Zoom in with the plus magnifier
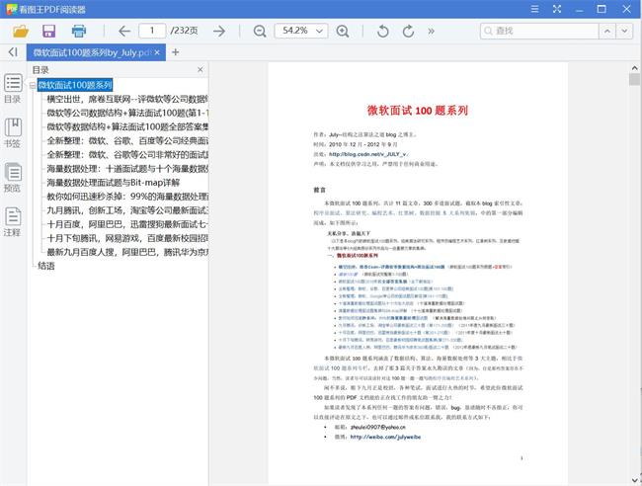This screenshot has width=642, height=486. (343, 32)
